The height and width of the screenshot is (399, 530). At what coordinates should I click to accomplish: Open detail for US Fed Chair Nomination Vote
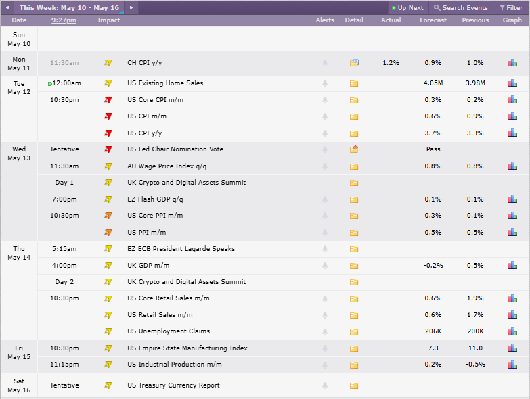tap(354, 149)
